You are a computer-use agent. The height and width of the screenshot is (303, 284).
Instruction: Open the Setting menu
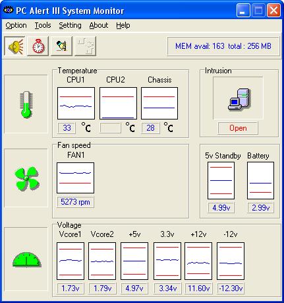(70, 25)
